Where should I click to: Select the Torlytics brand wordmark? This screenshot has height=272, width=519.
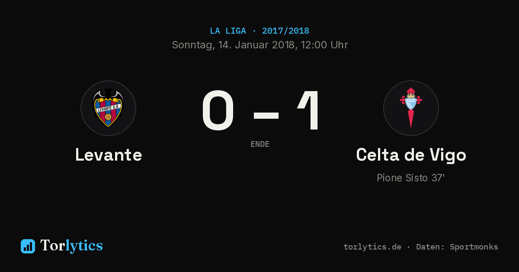(71, 246)
